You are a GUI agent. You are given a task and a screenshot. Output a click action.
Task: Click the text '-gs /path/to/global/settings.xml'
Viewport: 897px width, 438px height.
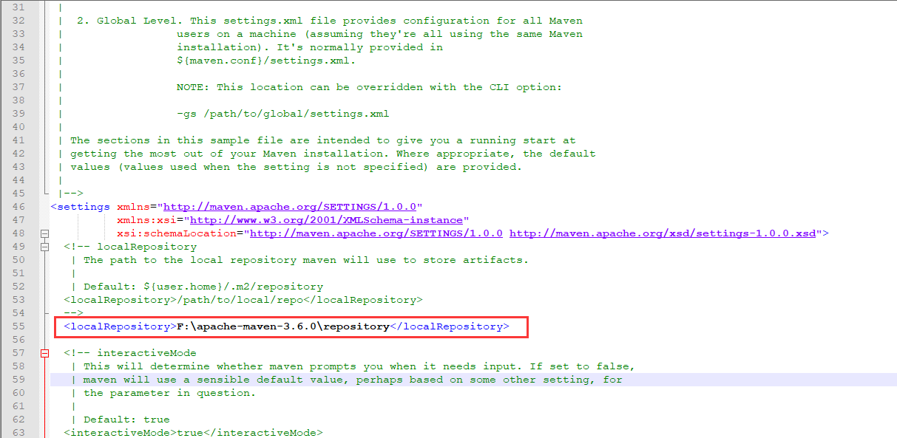(x=283, y=114)
